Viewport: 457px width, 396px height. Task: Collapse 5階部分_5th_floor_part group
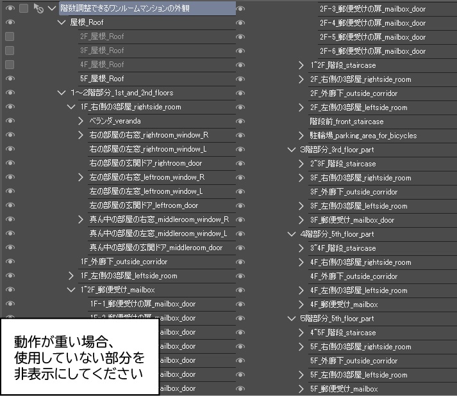click(x=292, y=319)
